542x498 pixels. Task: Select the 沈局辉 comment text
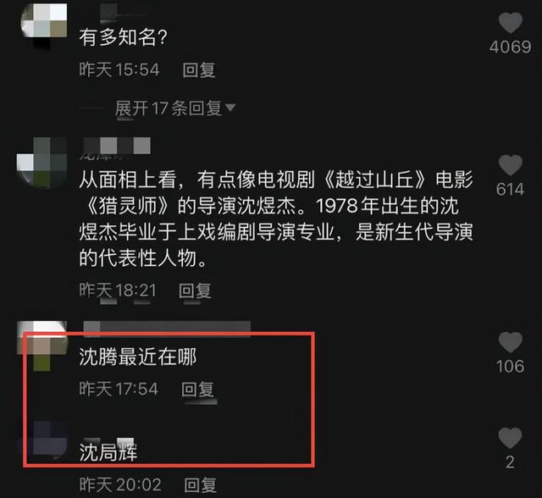(108, 452)
